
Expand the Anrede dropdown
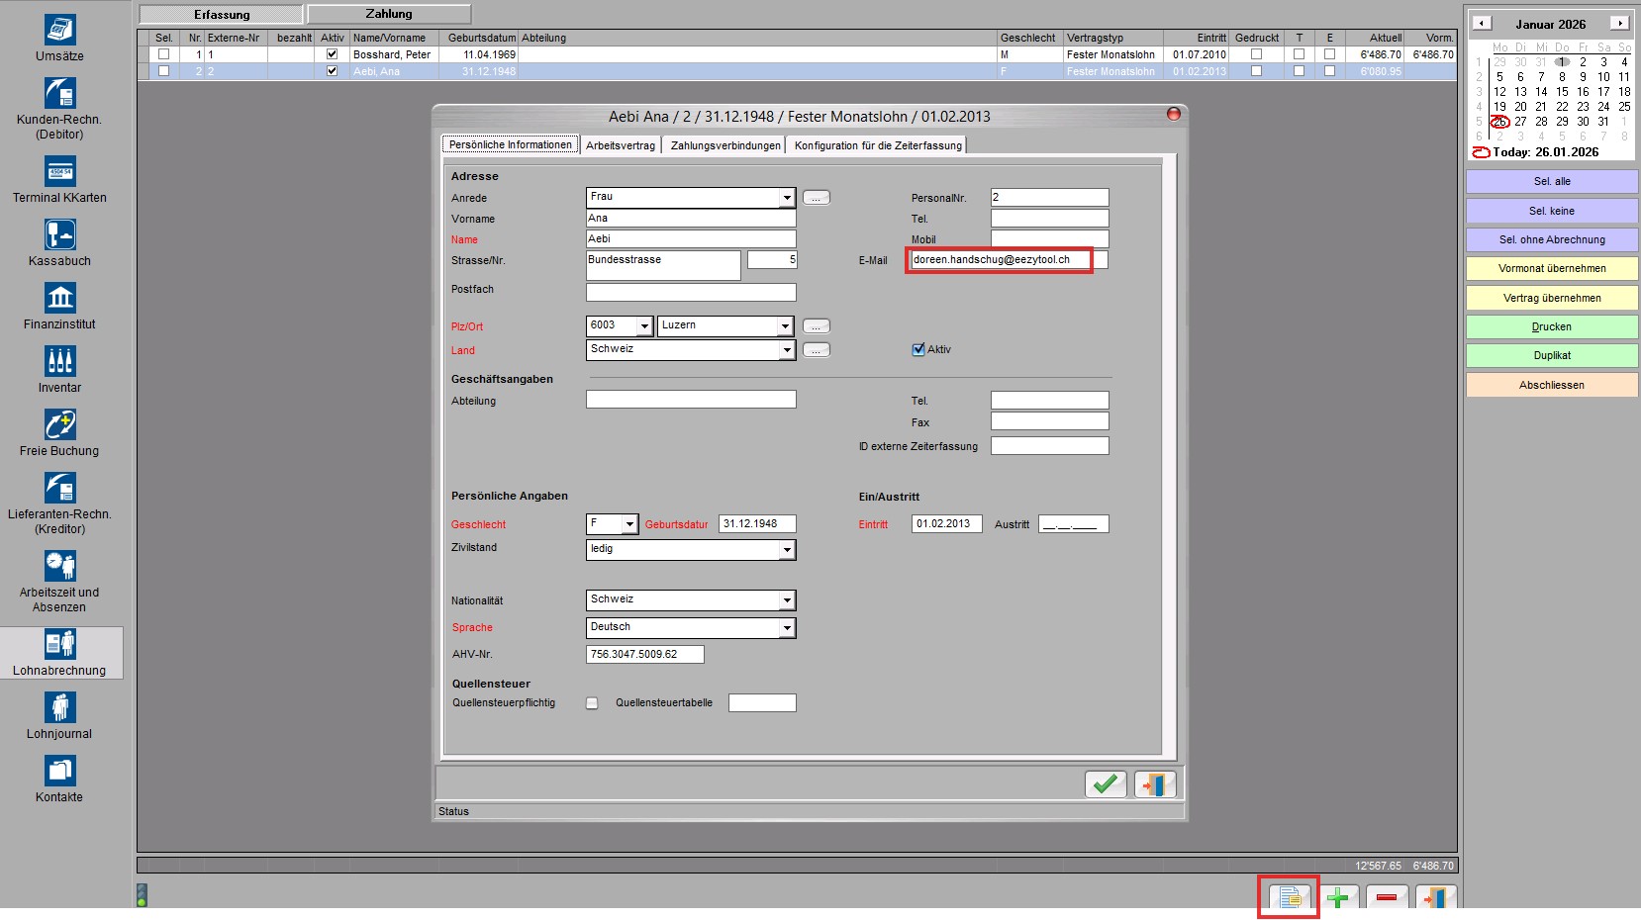[786, 198]
